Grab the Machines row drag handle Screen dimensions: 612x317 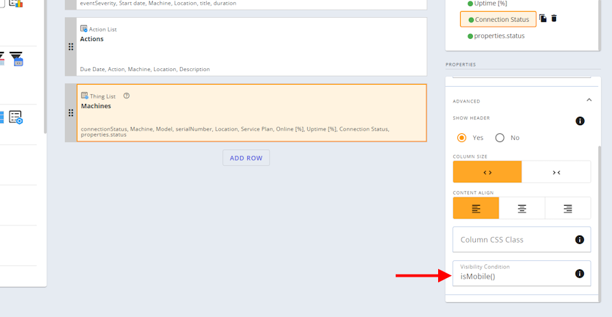(71, 113)
